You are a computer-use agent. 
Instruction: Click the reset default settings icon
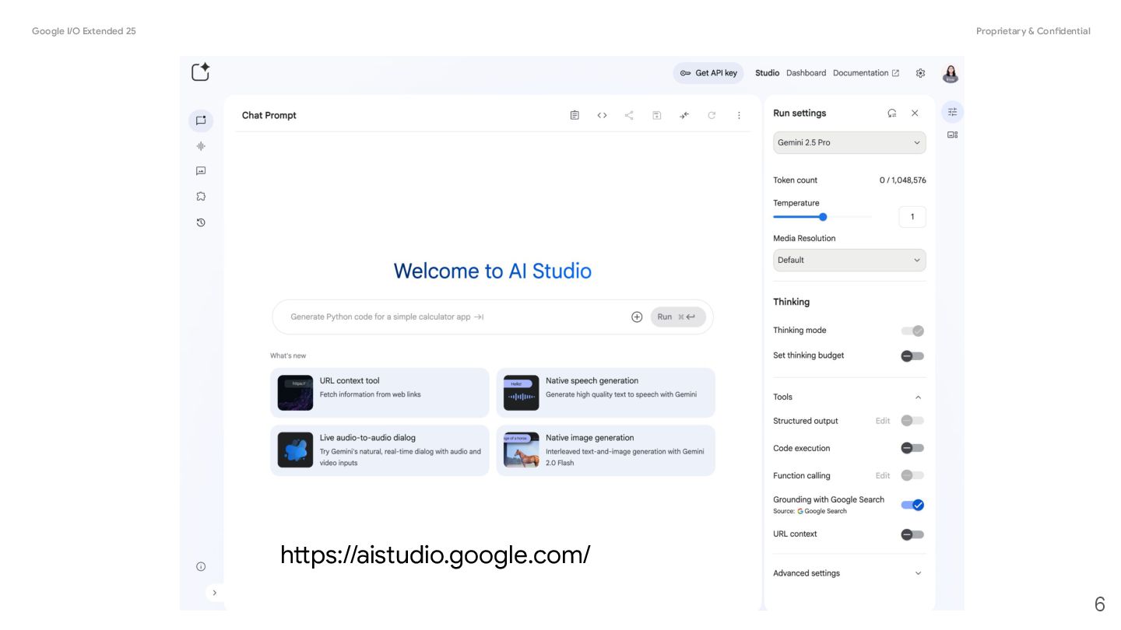(892, 113)
